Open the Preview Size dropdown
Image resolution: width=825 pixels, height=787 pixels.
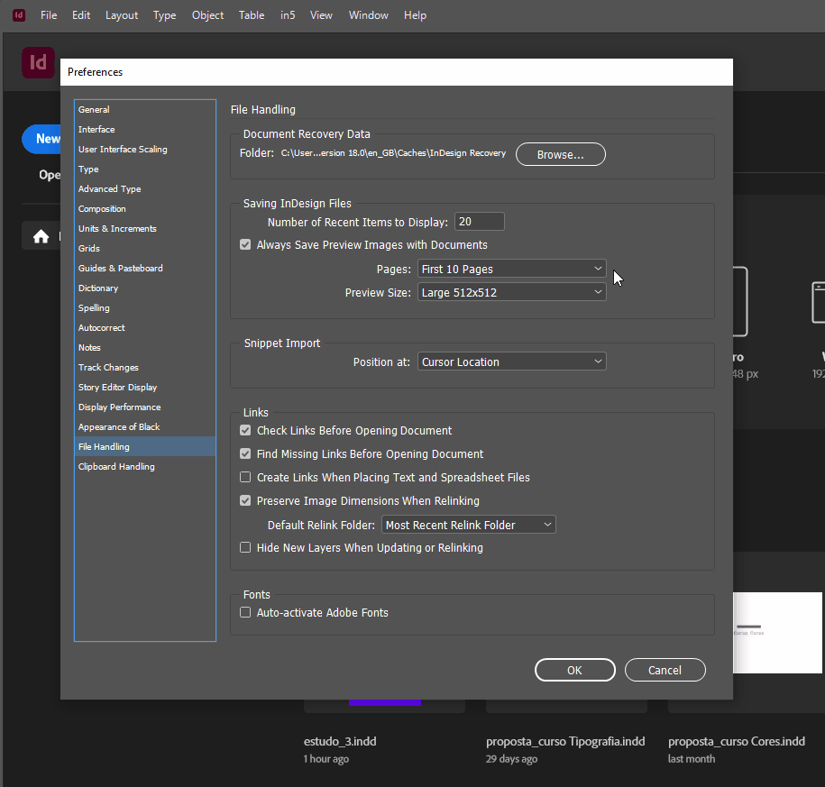(x=511, y=292)
